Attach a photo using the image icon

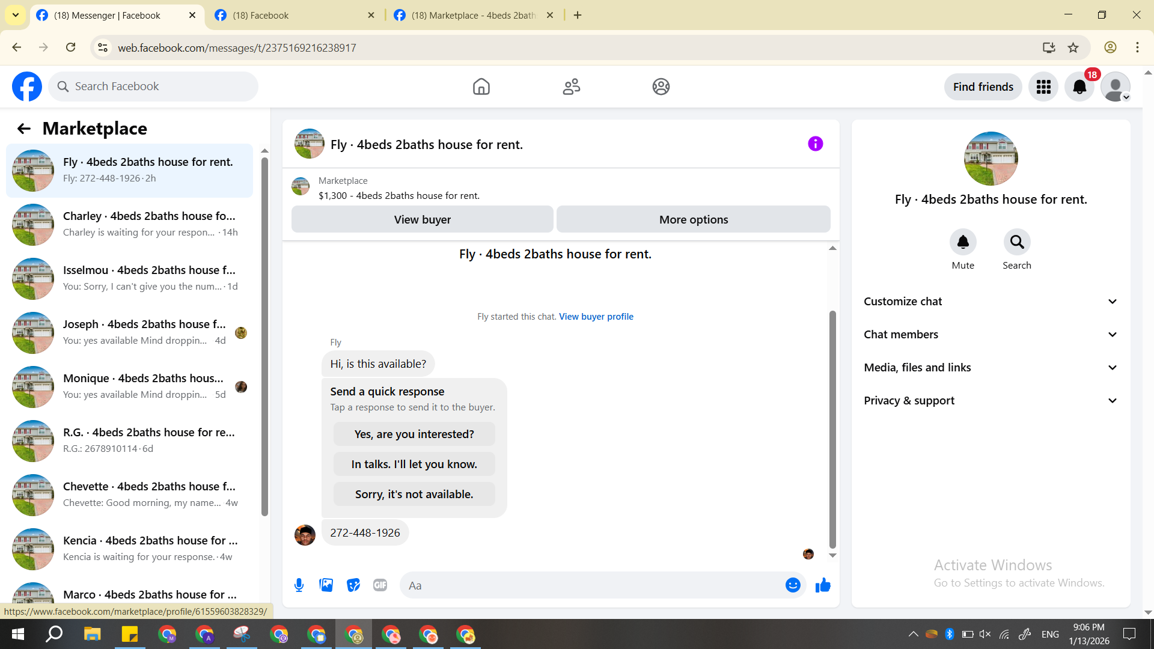click(326, 585)
